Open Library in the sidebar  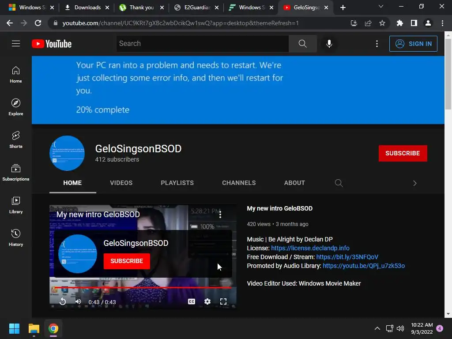16,205
